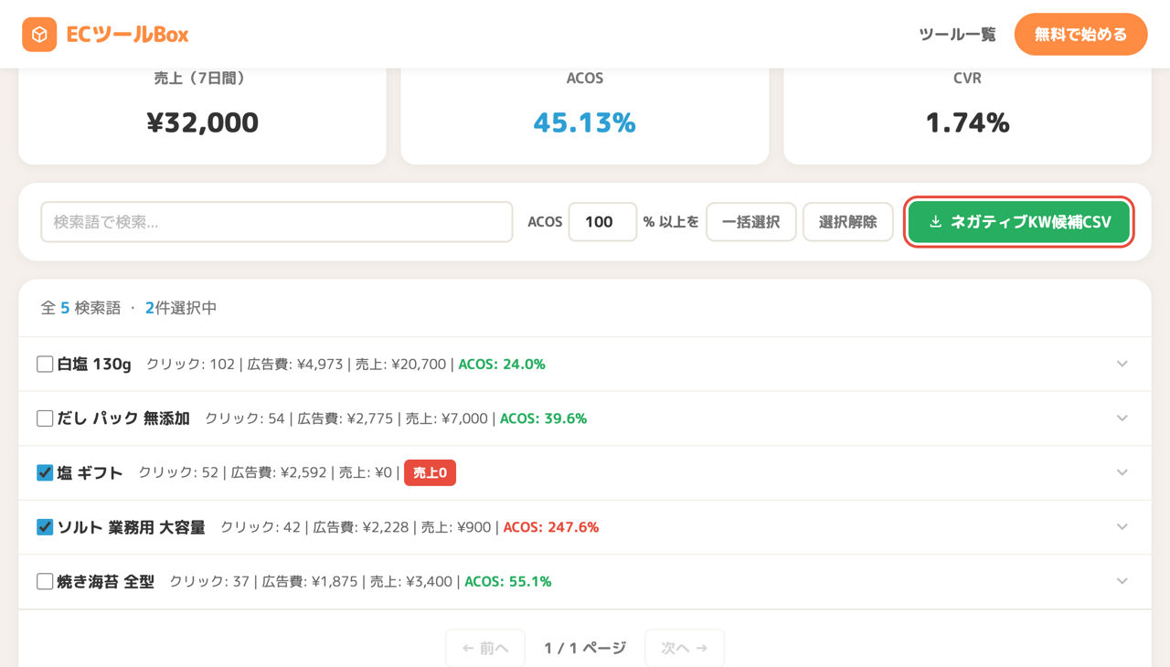Expand the ソルト 業務用 大容量 row chevron
The image size is (1170, 667).
point(1122,527)
